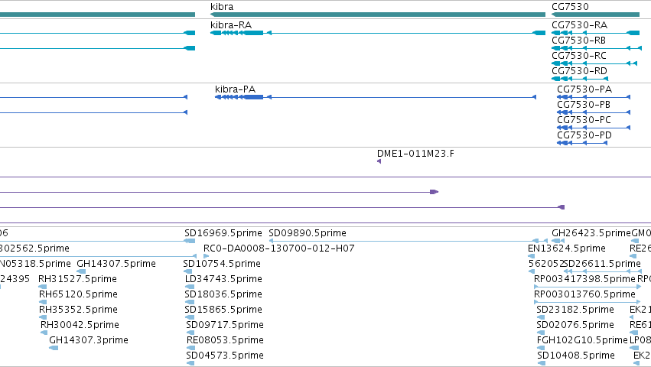Select the RE08053.5prime EST label
651x367 pixels.
pyautogui.click(x=225, y=340)
